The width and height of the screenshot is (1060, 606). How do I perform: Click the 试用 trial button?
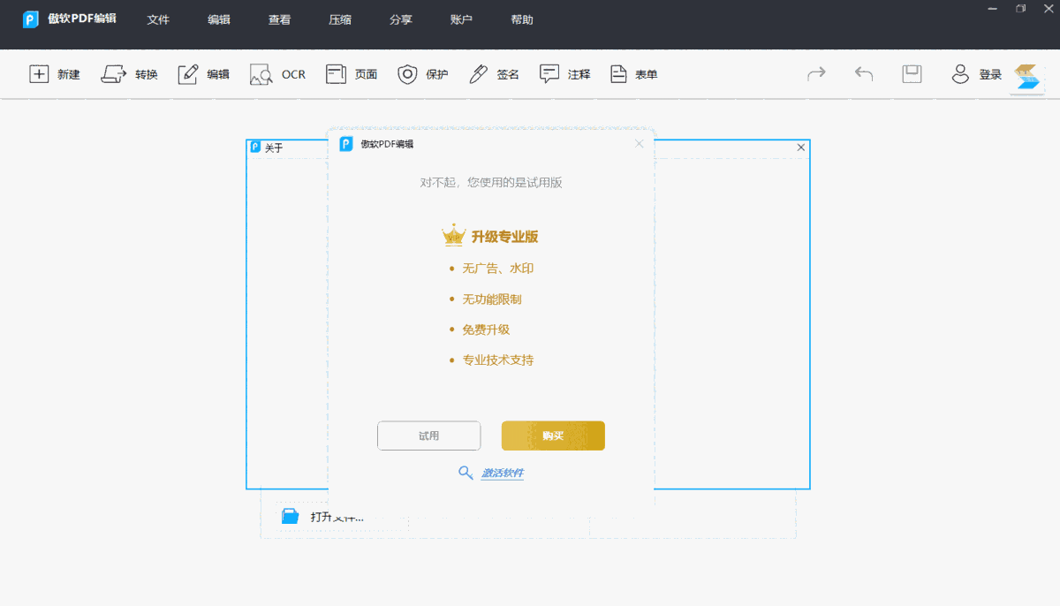[x=428, y=436]
